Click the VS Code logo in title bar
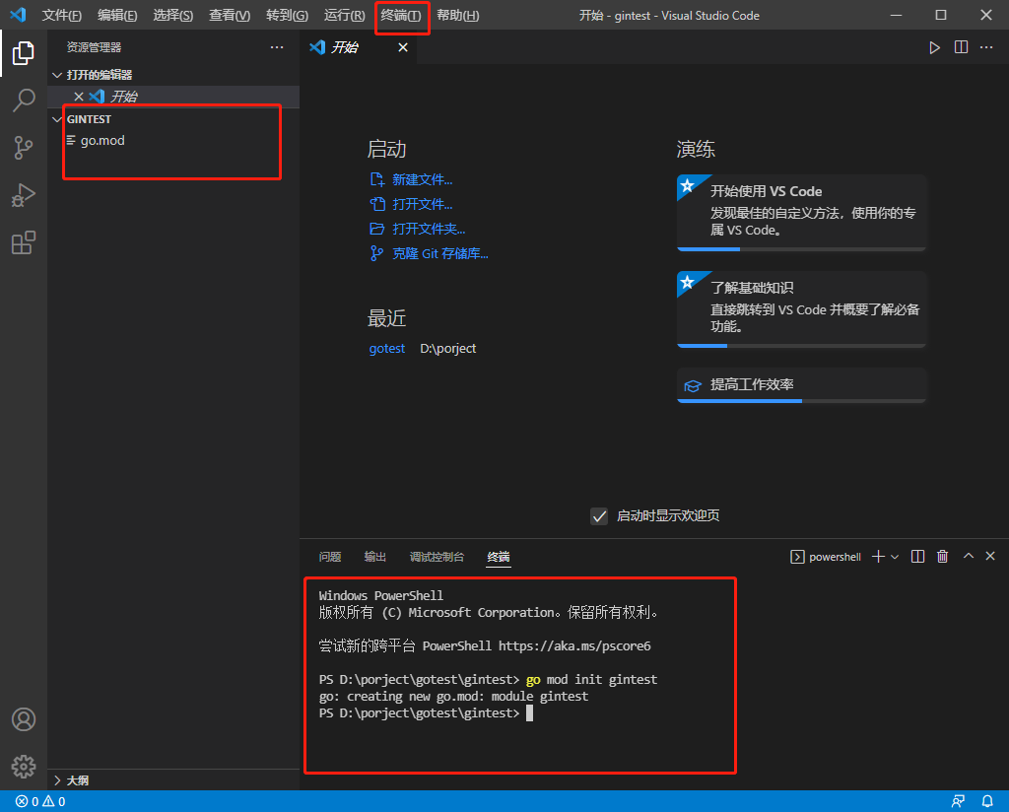Viewport: 1009px width, 812px height. tap(18, 15)
